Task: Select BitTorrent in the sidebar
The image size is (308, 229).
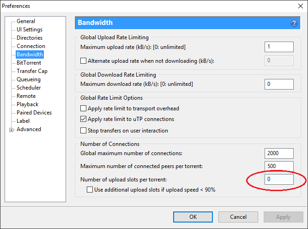Action: (29, 63)
